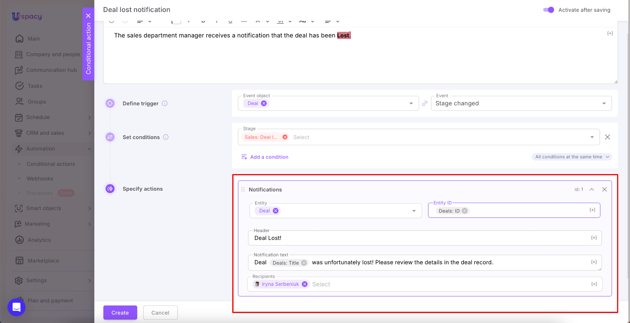Click the drag handle of Notifications block
This screenshot has width=630, height=323.
[x=243, y=189]
